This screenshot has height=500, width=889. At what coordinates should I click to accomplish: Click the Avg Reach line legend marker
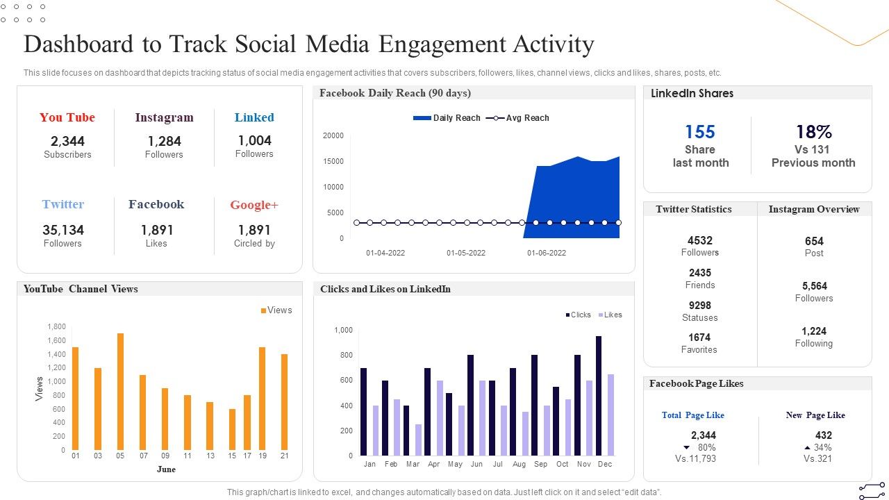[495, 118]
